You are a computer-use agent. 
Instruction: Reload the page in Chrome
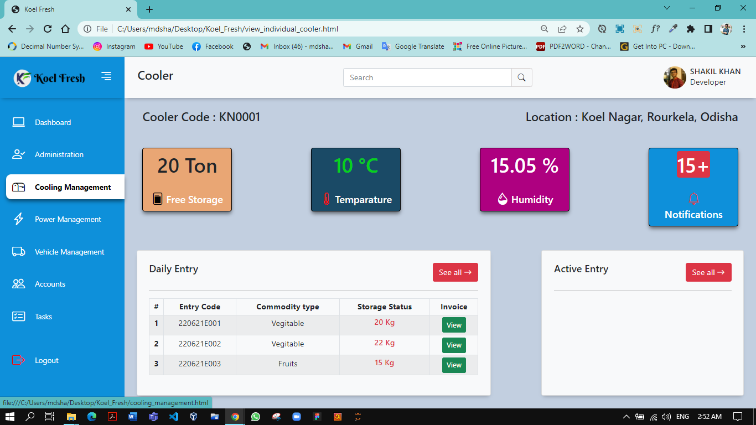[48, 29]
